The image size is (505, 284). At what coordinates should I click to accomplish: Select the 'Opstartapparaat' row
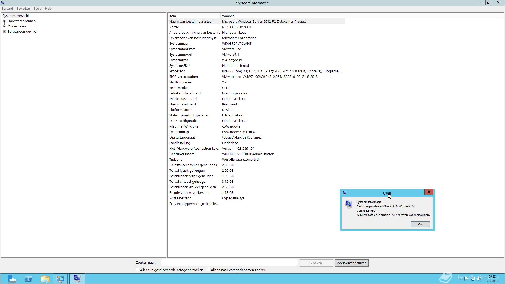coord(256,137)
